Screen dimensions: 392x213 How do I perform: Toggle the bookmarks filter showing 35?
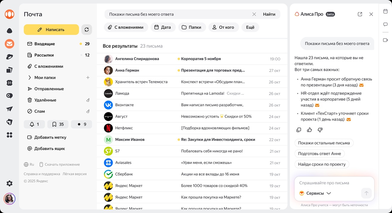(x=58, y=124)
